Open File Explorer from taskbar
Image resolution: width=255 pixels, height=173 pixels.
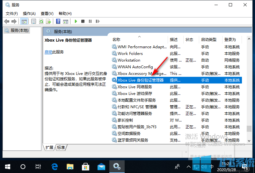coord(70,167)
